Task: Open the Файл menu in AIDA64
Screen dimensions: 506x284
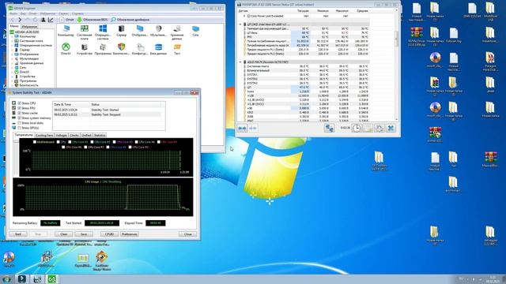Action: [x=13, y=13]
